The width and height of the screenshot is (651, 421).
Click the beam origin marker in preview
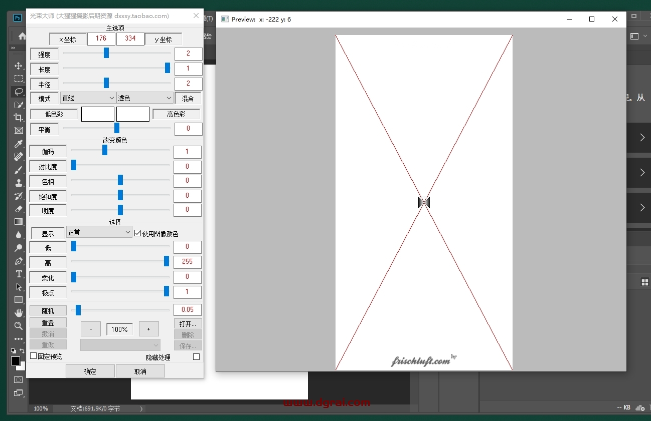[424, 202]
